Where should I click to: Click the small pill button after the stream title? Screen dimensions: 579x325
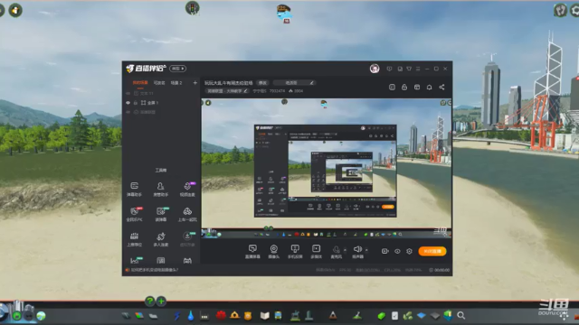pos(262,83)
